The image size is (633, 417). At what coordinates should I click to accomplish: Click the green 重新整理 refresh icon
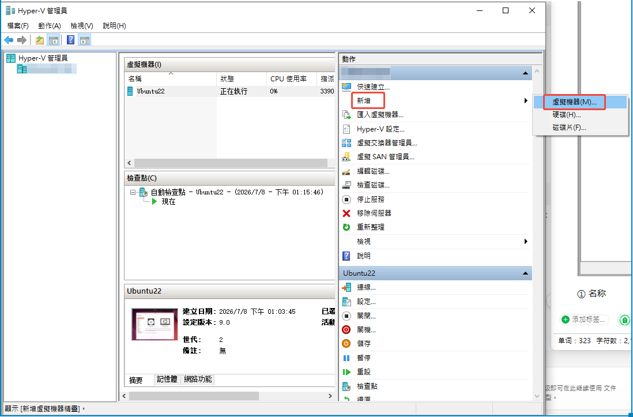pos(346,227)
